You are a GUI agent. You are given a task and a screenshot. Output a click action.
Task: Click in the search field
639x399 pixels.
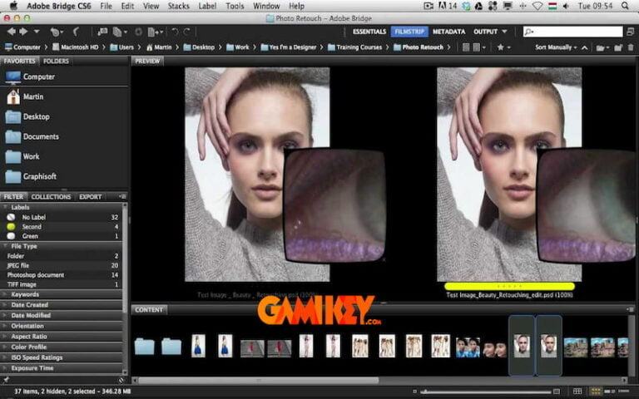572,32
